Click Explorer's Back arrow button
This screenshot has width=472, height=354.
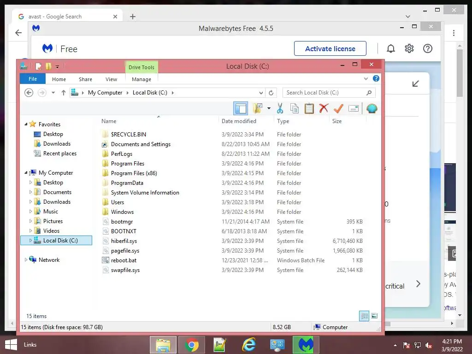pyautogui.click(x=29, y=93)
